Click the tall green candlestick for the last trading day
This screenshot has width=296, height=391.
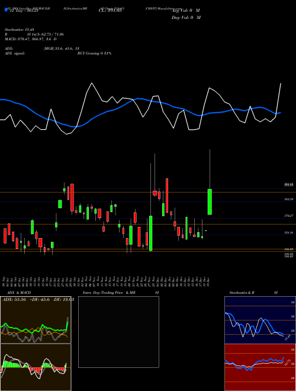pos(210,202)
